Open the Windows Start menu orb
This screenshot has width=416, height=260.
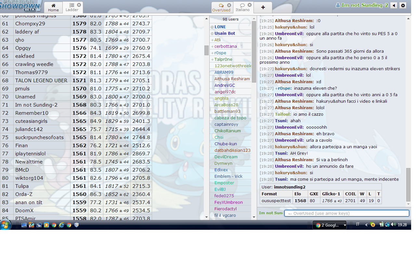[x=6, y=225]
